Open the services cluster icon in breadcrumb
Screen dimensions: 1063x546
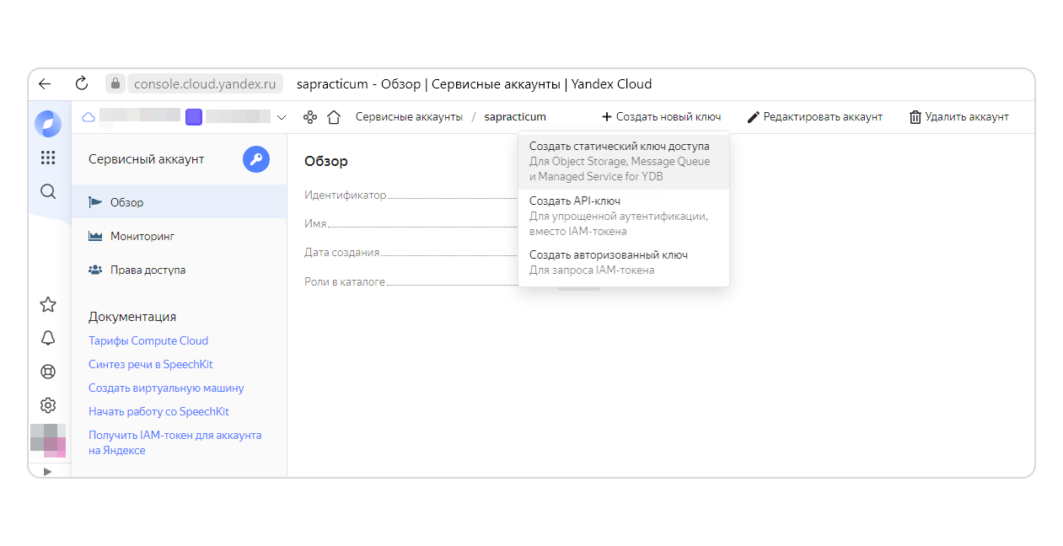[310, 117]
